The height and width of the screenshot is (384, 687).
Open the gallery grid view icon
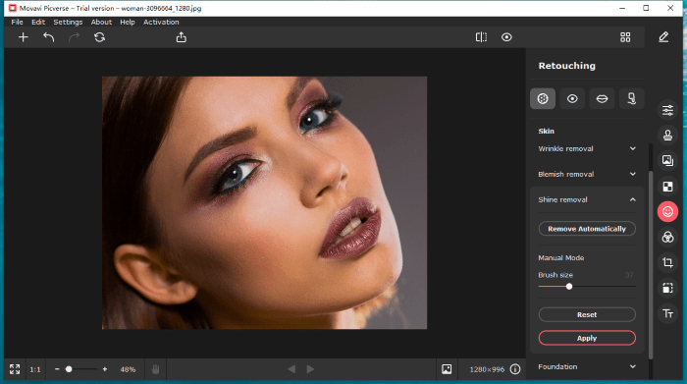[625, 37]
